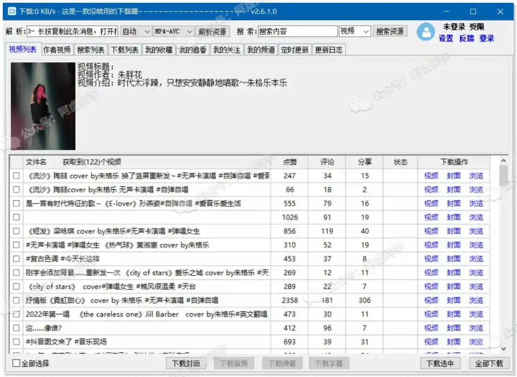Select the 《city of stars》 cover#弹唱女生 row text
The height and width of the screenshot is (377, 517).
111,286
